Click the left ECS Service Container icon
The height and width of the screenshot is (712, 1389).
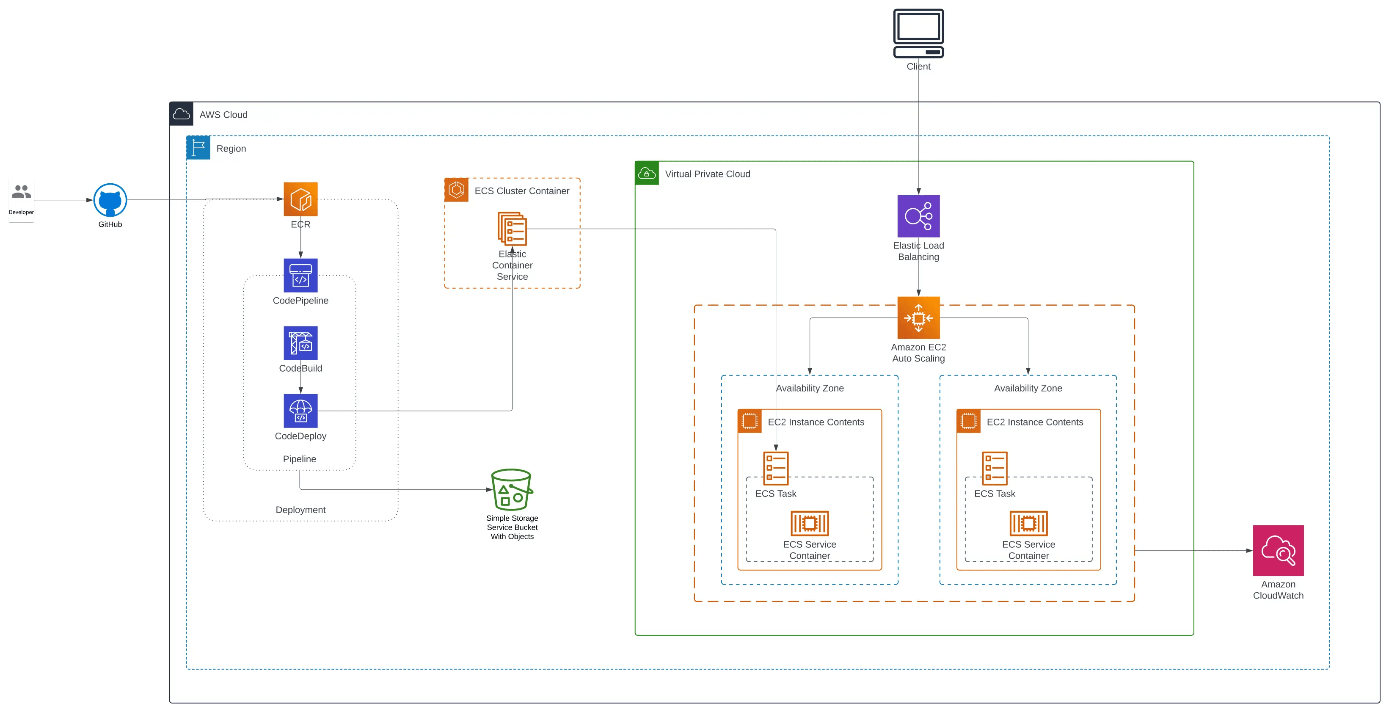point(809,523)
